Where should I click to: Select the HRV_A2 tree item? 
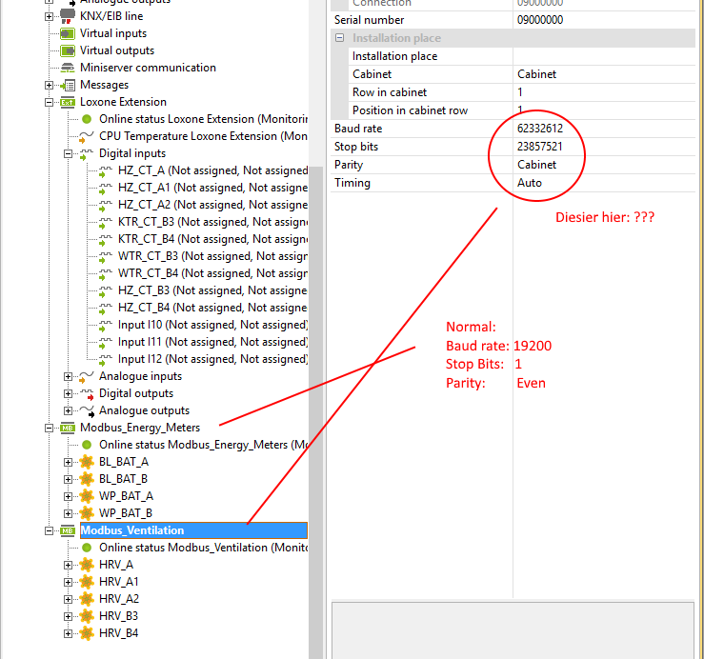(x=119, y=599)
